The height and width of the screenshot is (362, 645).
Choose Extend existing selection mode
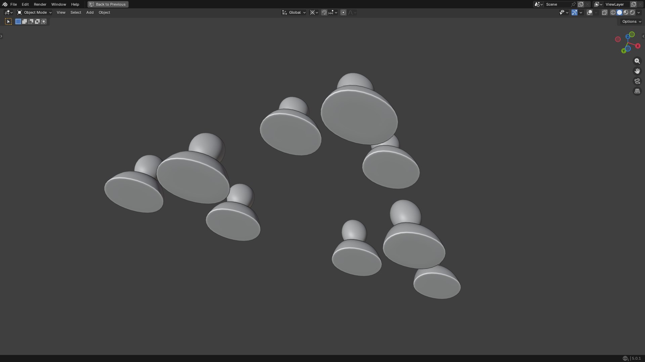tap(25, 21)
